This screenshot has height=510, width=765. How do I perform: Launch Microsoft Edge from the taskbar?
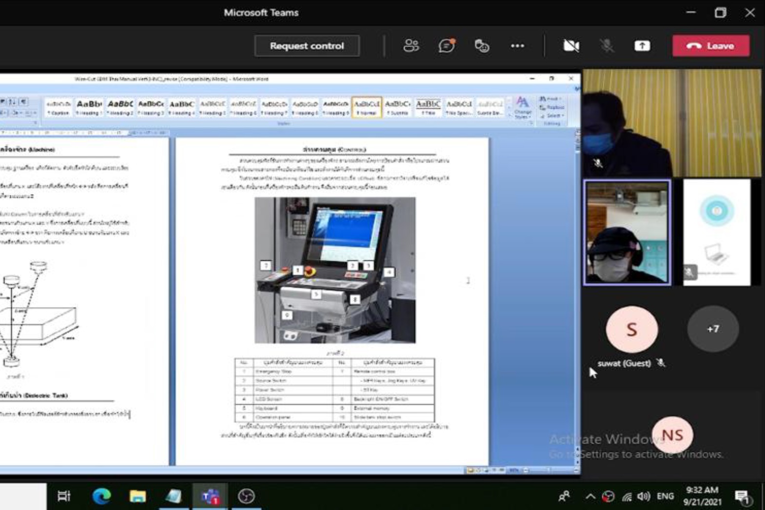tap(101, 496)
